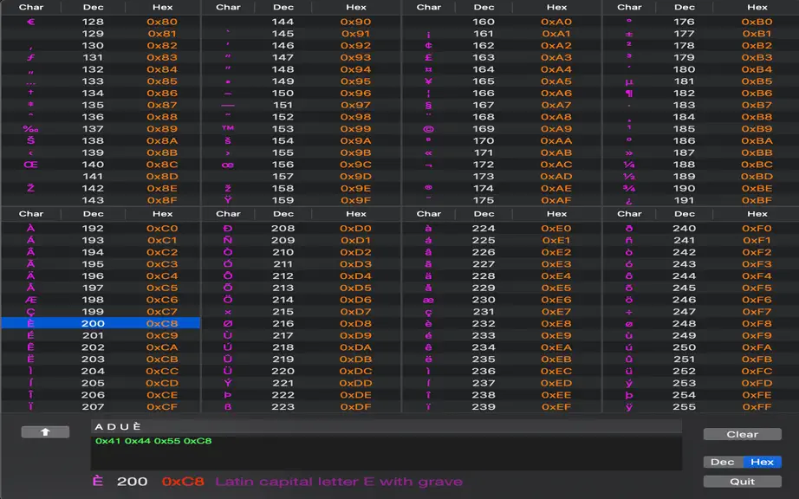This screenshot has height=499, width=799.
Task: Select the Ž row 142 0x8E
Action: pos(101,188)
